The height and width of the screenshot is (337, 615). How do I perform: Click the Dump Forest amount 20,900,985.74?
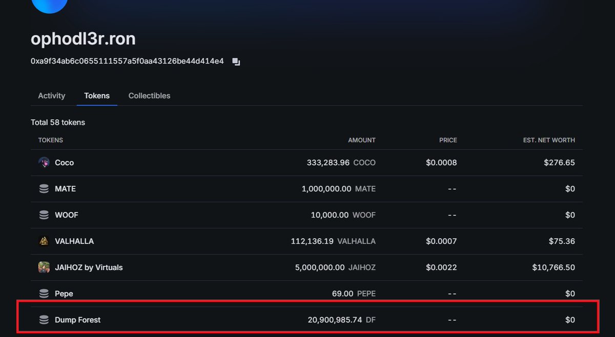pos(335,320)
